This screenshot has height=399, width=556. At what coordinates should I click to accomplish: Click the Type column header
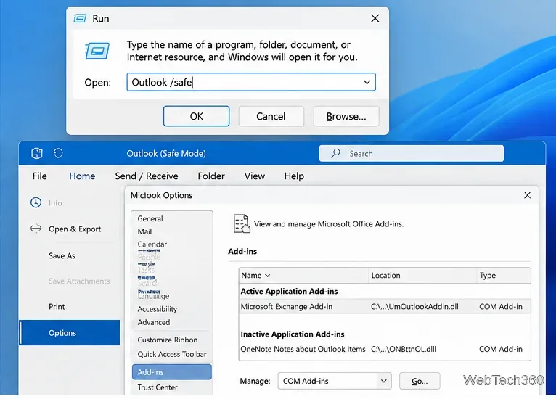coord(504,276)
